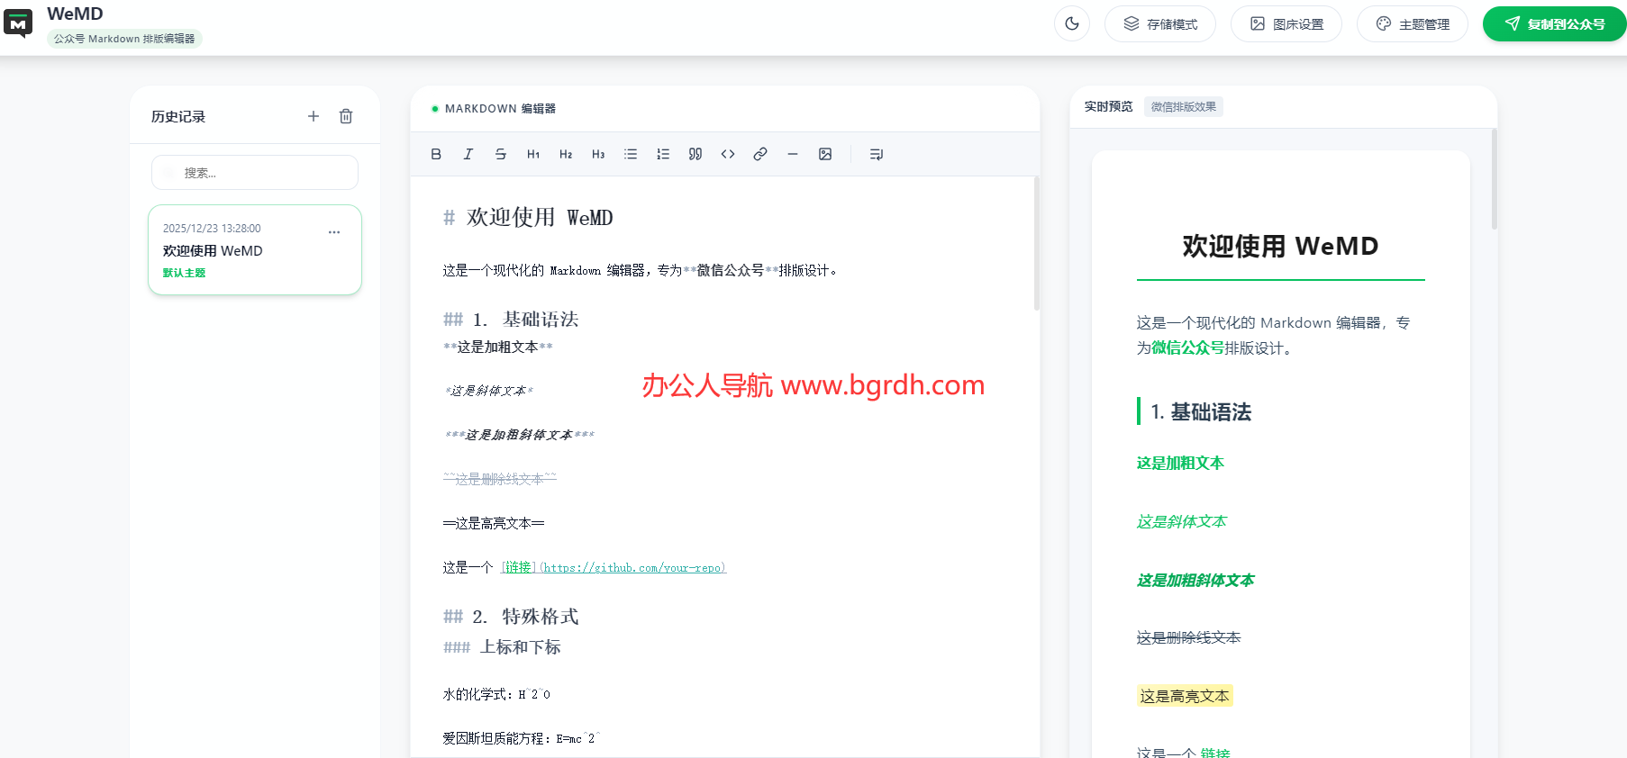The height and width of the screenshot is (758, 1627).
Task: Insert an unordered bullet list
Action: click(x=631, y=154)
